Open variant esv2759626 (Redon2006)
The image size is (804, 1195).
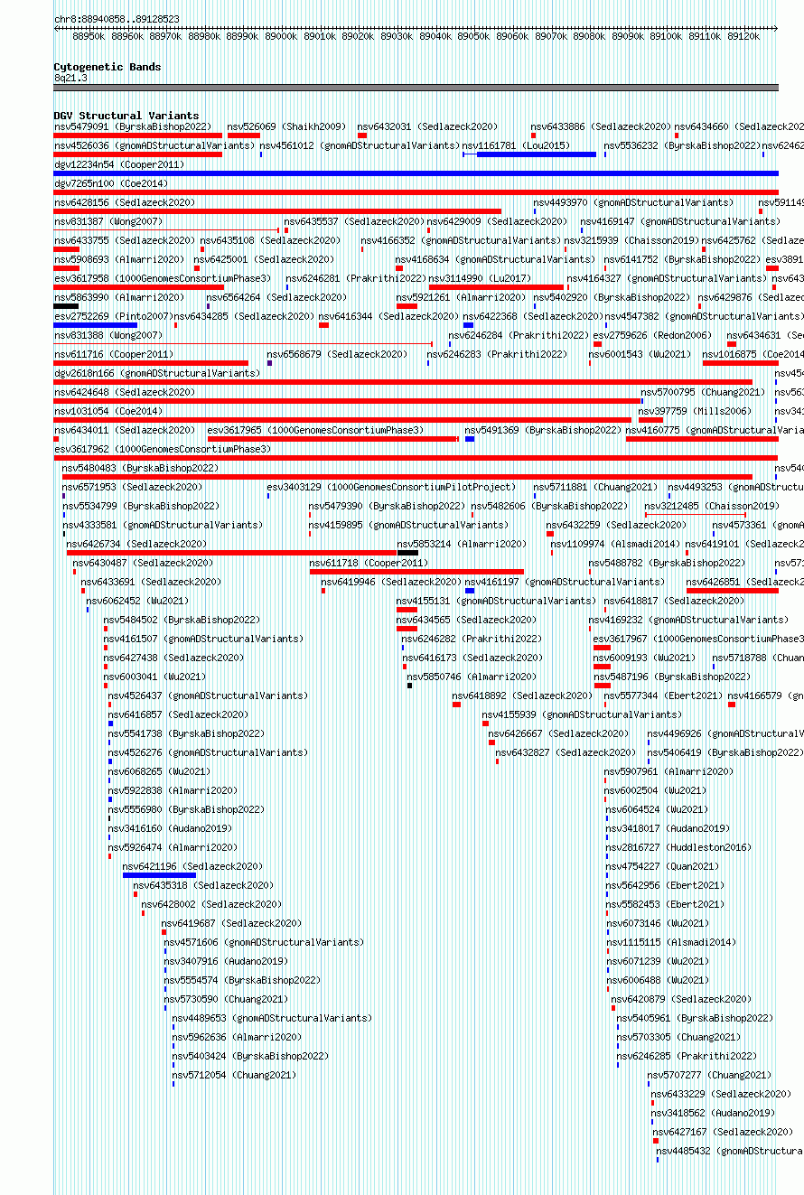[653, 336]
